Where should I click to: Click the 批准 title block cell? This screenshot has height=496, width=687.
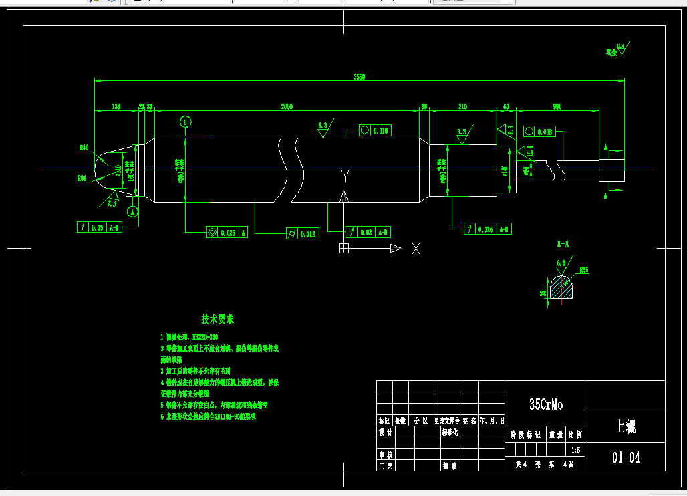[450, 466]
